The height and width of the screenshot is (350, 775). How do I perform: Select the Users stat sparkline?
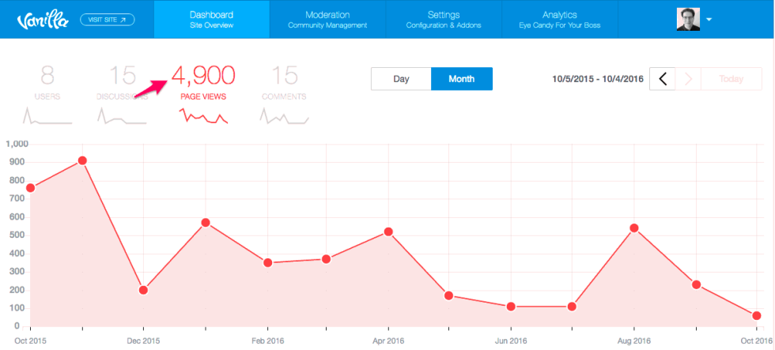[x=47, y=117]
